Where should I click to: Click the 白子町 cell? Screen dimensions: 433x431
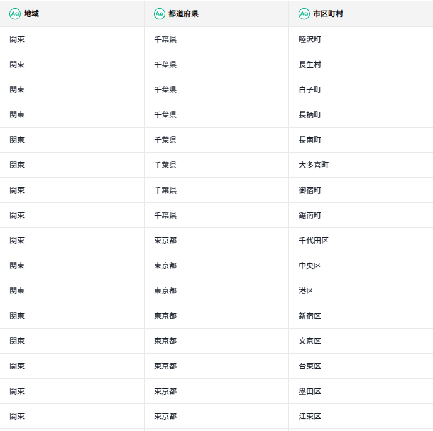point(361,90)
